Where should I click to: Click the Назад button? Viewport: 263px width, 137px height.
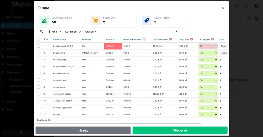[83, 130]
